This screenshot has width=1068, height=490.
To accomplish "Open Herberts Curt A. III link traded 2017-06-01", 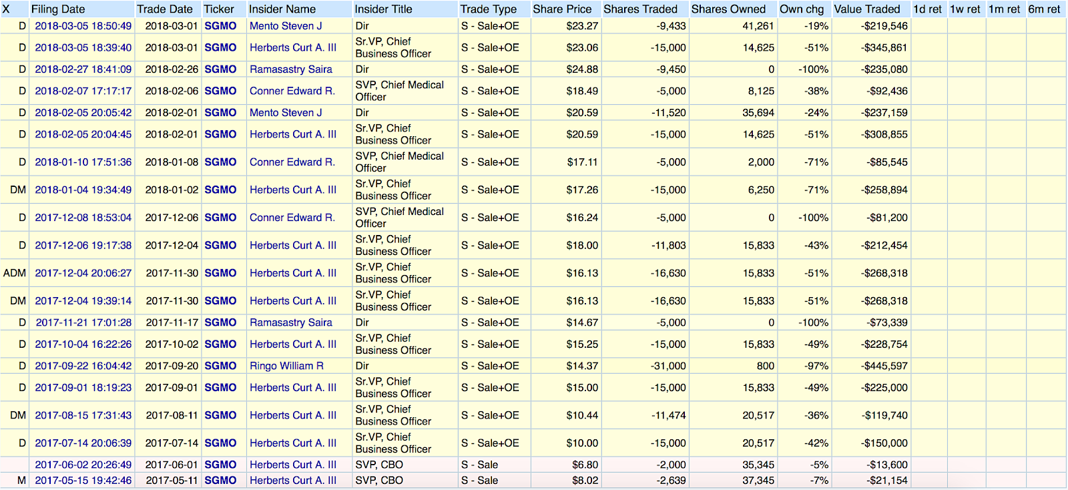I will point(293,465).
